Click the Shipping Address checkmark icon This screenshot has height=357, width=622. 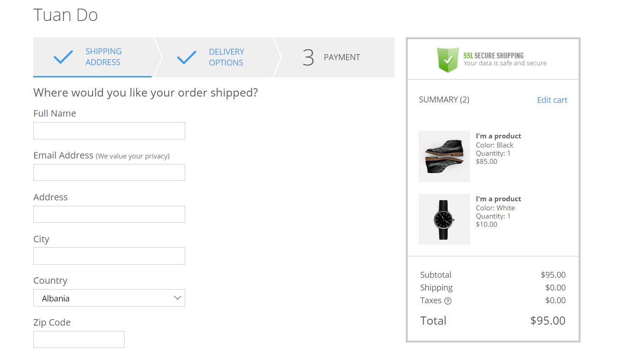63,57
